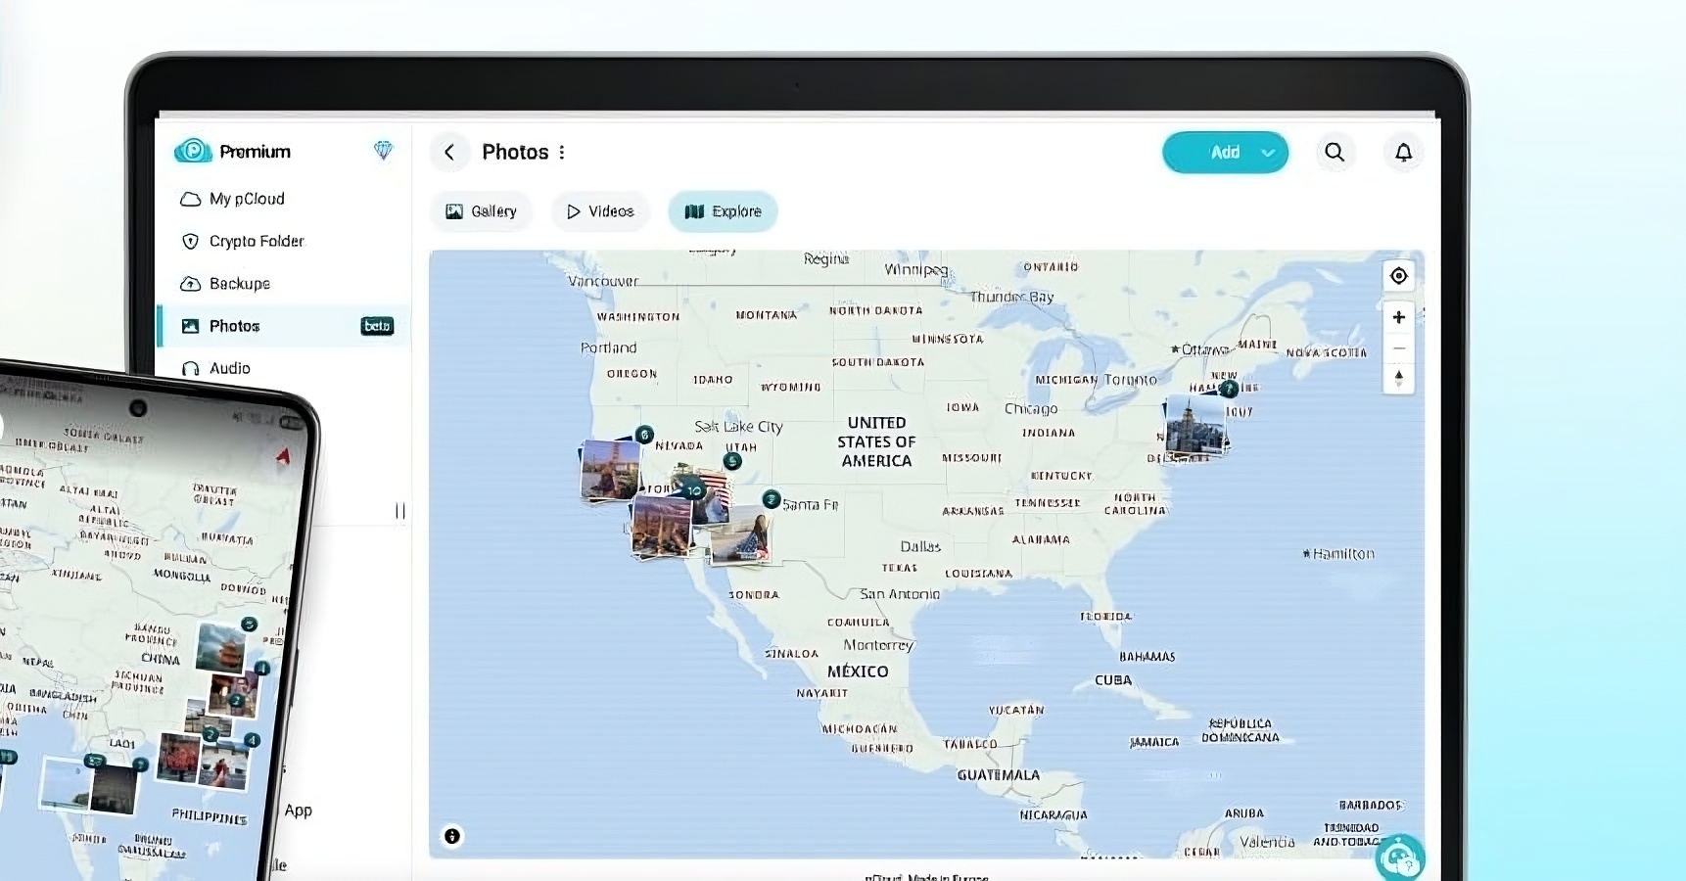
Task: Click the Dallas label on the map
Action: (x=920, y=546)
